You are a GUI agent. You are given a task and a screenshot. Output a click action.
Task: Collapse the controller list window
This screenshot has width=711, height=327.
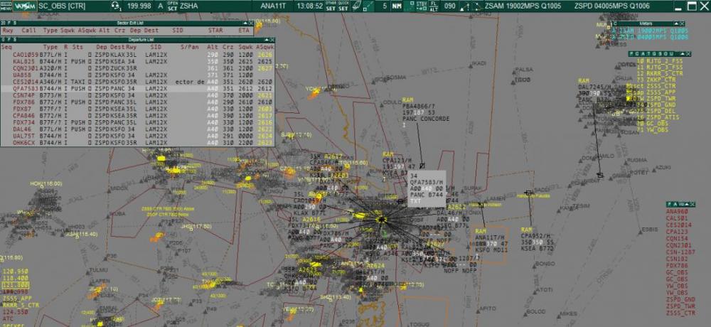tap(683, 53)
